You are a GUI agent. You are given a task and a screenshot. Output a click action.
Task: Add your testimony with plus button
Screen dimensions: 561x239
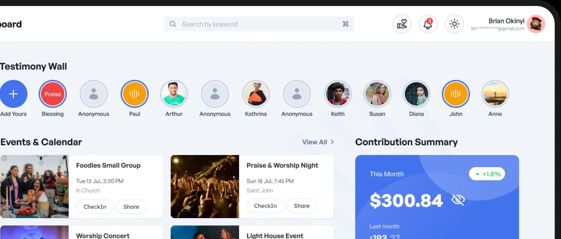[14, 94]
